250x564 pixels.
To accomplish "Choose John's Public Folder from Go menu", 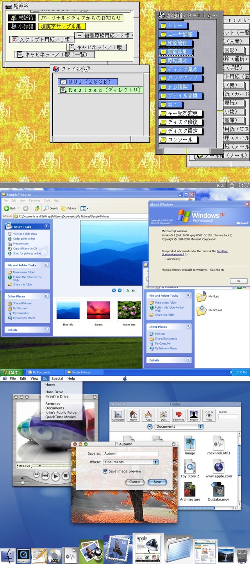I will point(62,412).
